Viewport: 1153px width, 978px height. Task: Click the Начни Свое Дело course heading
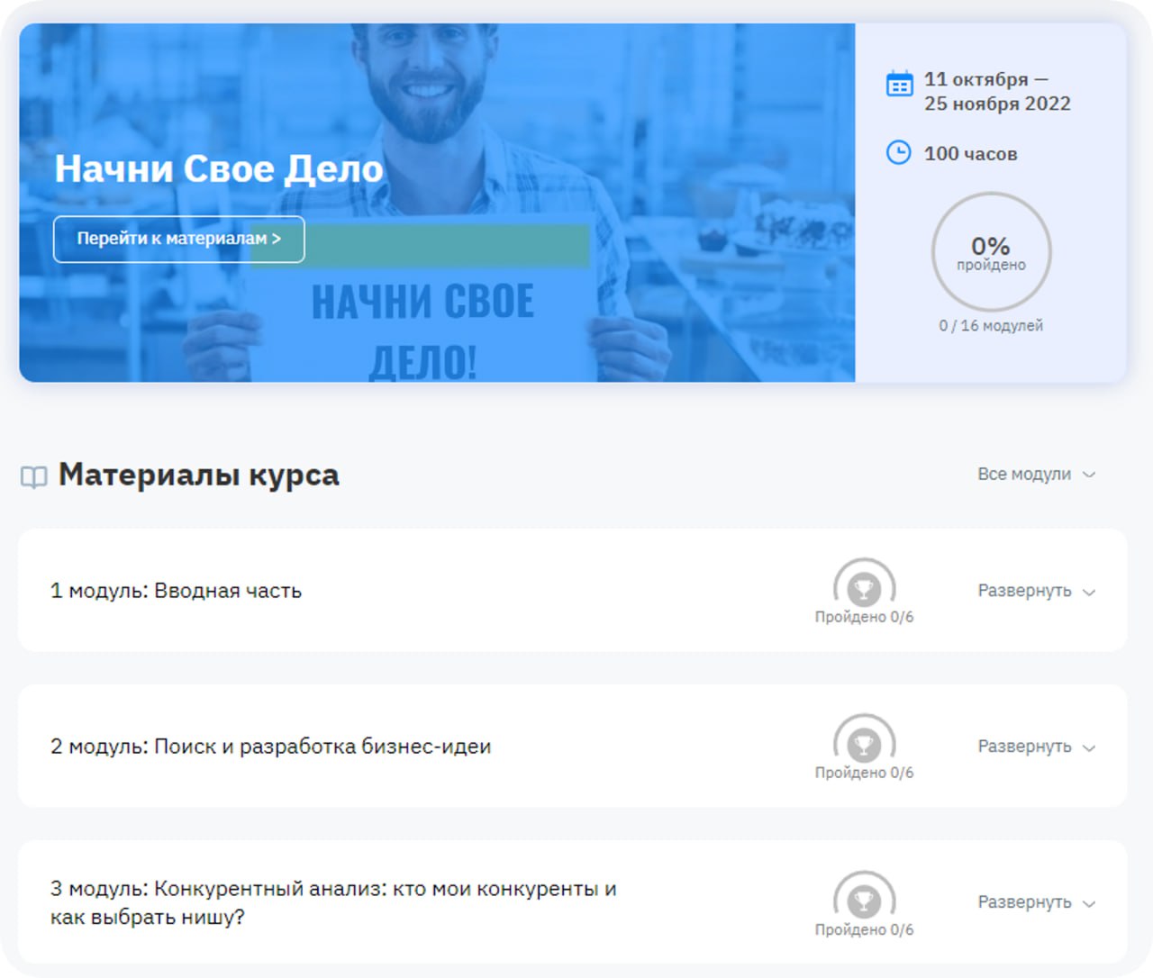tap(219, 168)
